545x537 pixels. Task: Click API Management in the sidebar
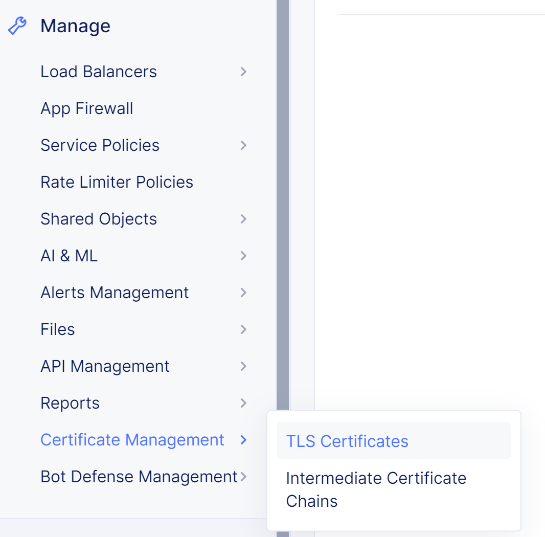(105, 366)
